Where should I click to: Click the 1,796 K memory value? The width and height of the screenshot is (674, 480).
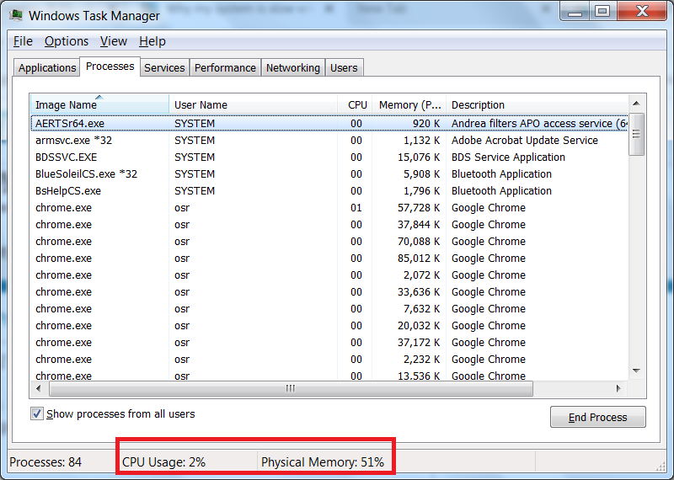(422, 191)
